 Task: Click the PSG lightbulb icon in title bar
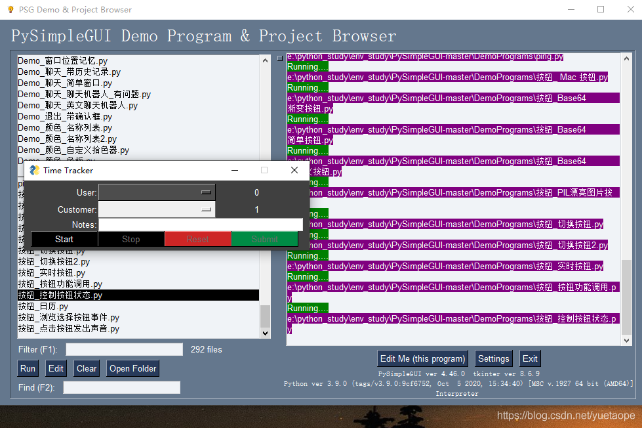click(x=10, y=9)
